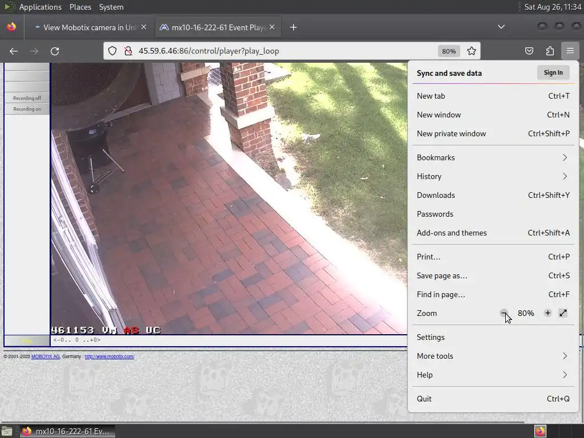584x438 pixels.
Task: Quit Firefox from the menu
Action: click(493, 399)
